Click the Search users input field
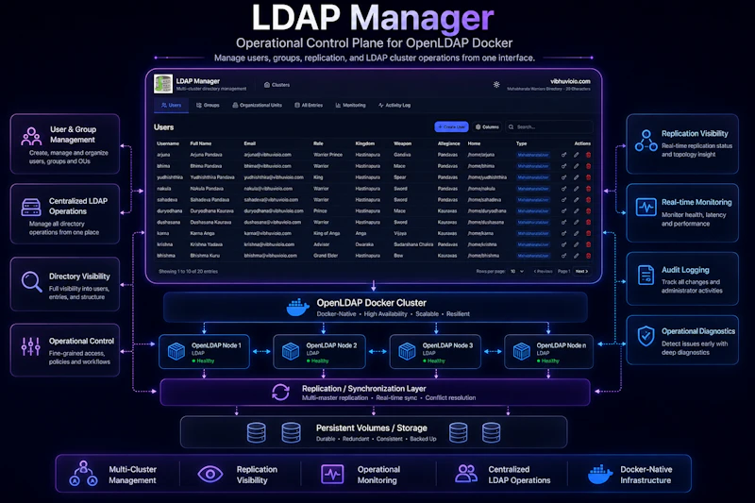The width and height of the screenshot is (755, 503). click(549, 127)
